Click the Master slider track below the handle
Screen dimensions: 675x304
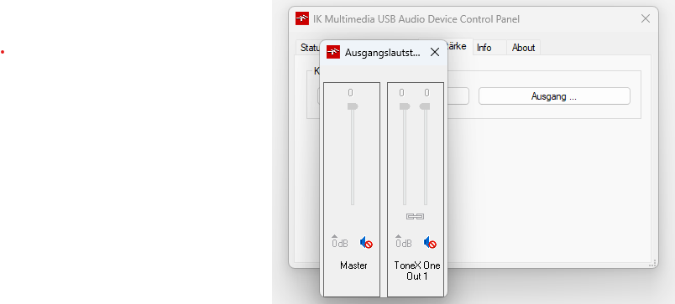[353, 157]
